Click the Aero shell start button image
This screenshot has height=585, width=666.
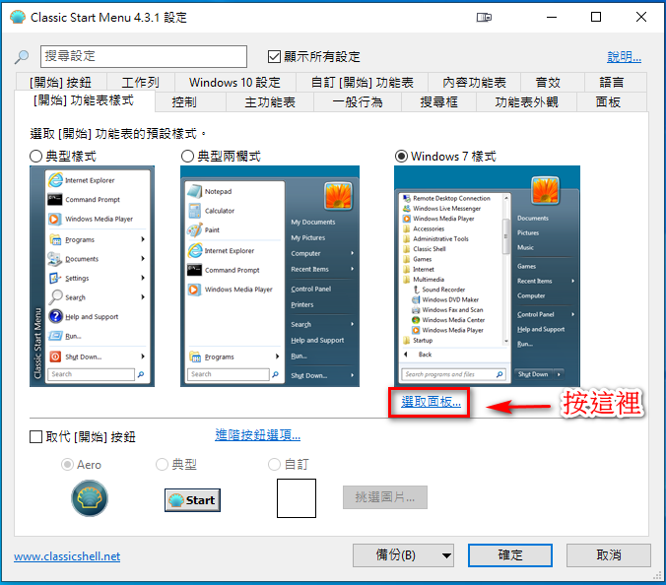[x=90, y=498]
